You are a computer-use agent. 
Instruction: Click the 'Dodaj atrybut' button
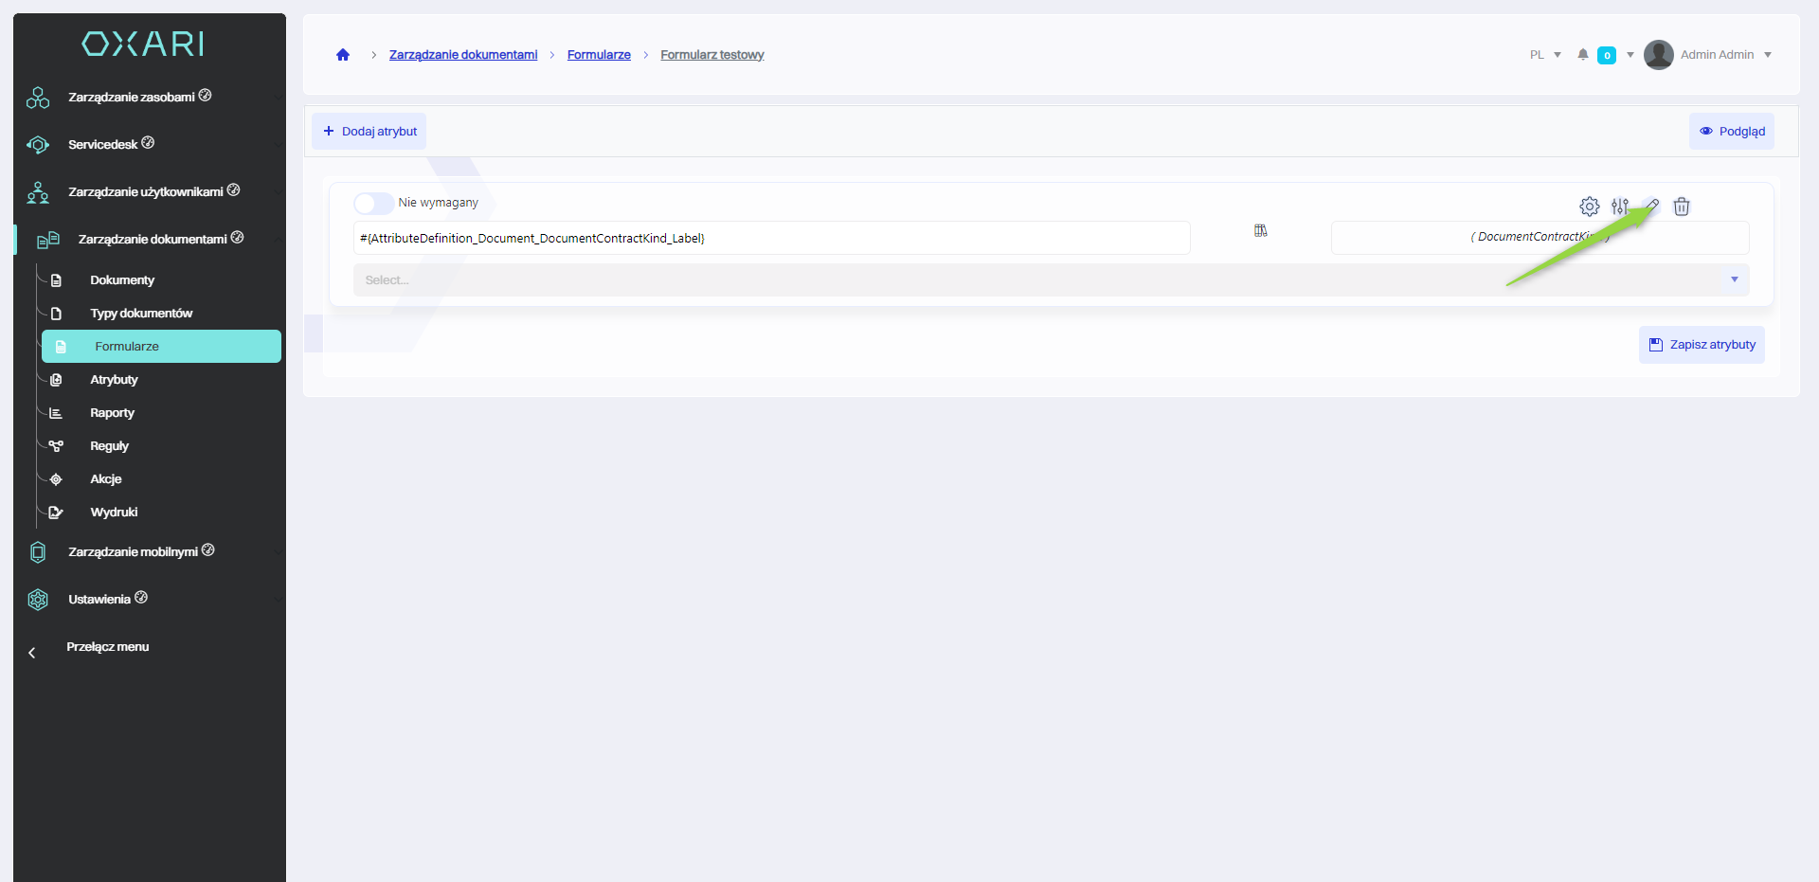pyautogui.click(x=369, y=132)
